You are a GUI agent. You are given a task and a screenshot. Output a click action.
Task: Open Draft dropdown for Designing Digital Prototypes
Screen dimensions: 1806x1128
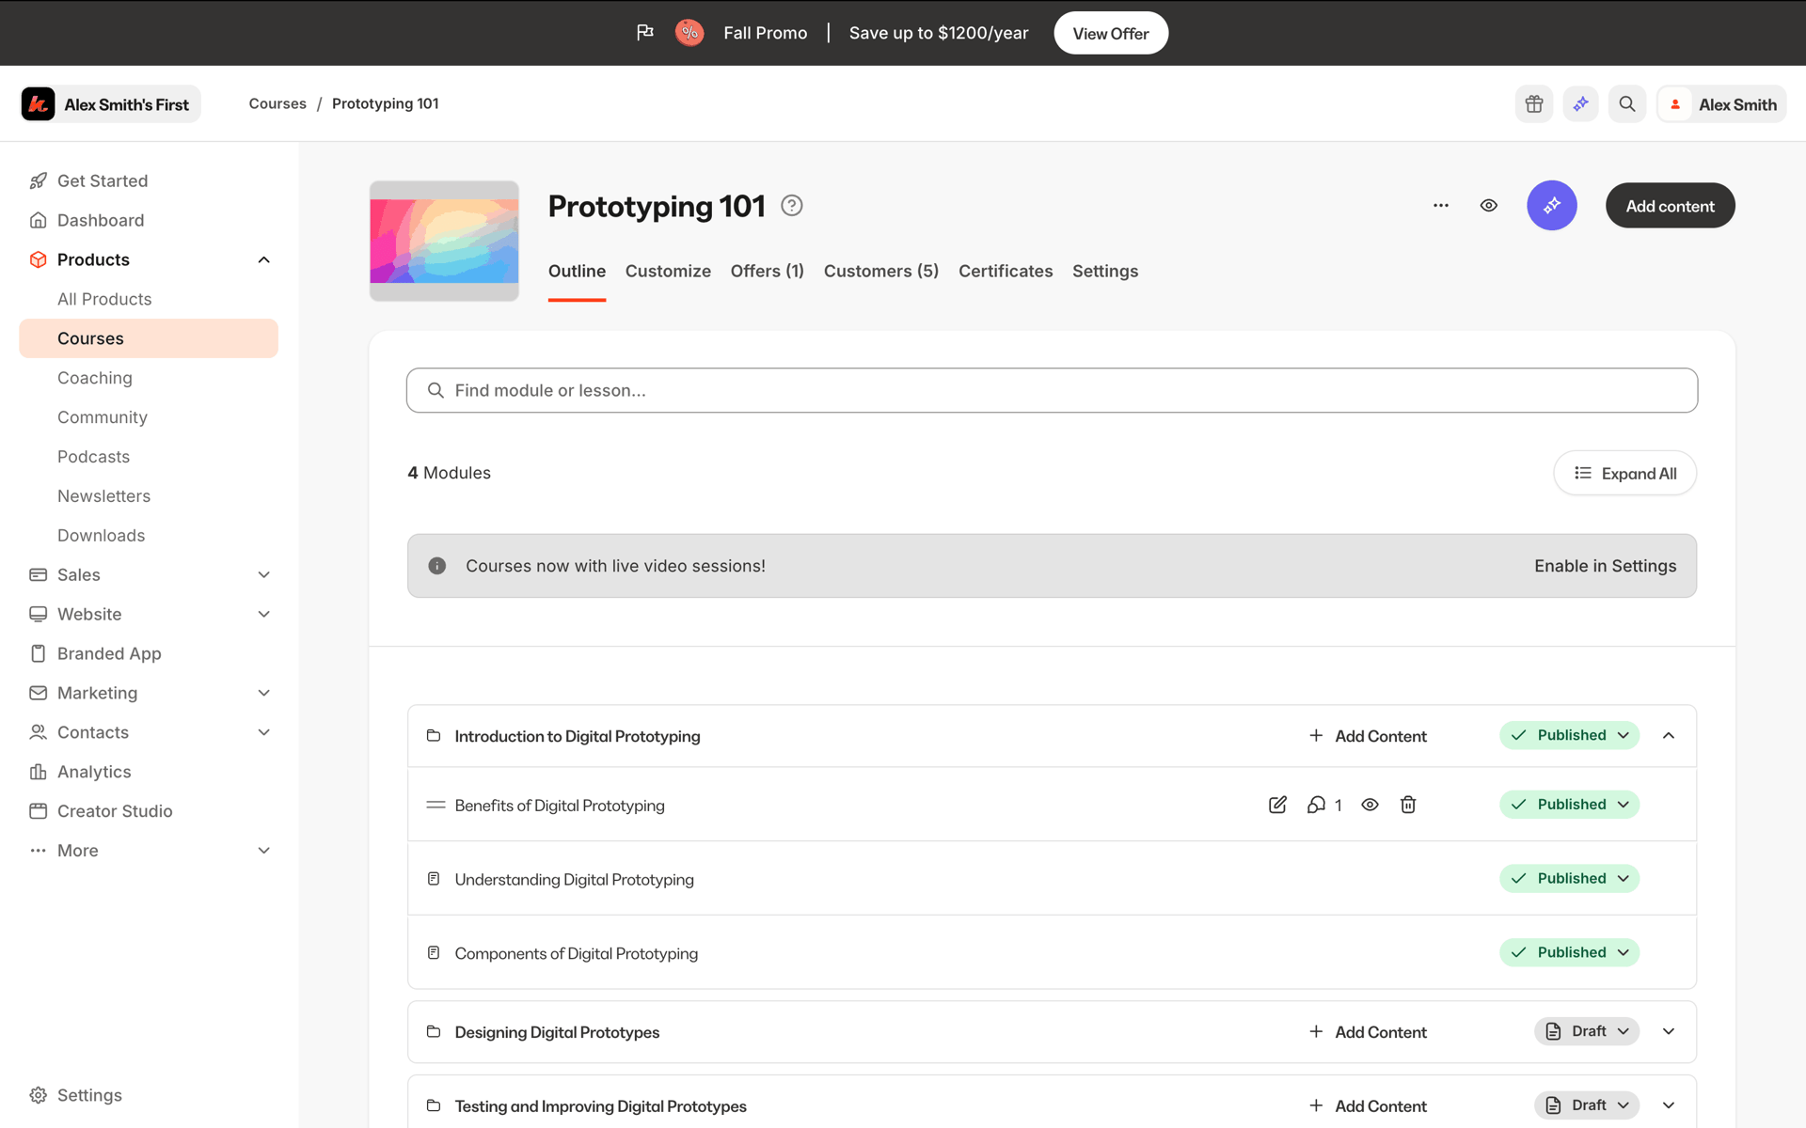1587,1031
